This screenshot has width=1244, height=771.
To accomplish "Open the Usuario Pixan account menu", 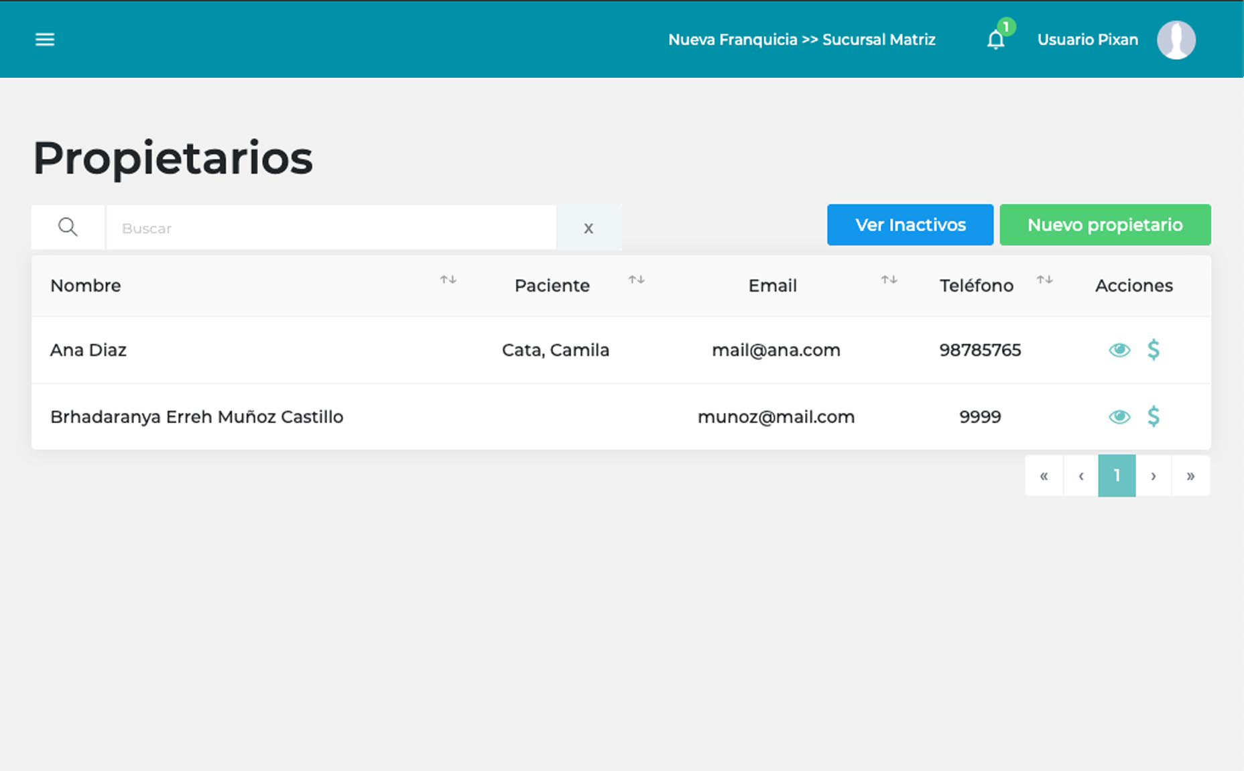I will click(x=1087, y=40).
